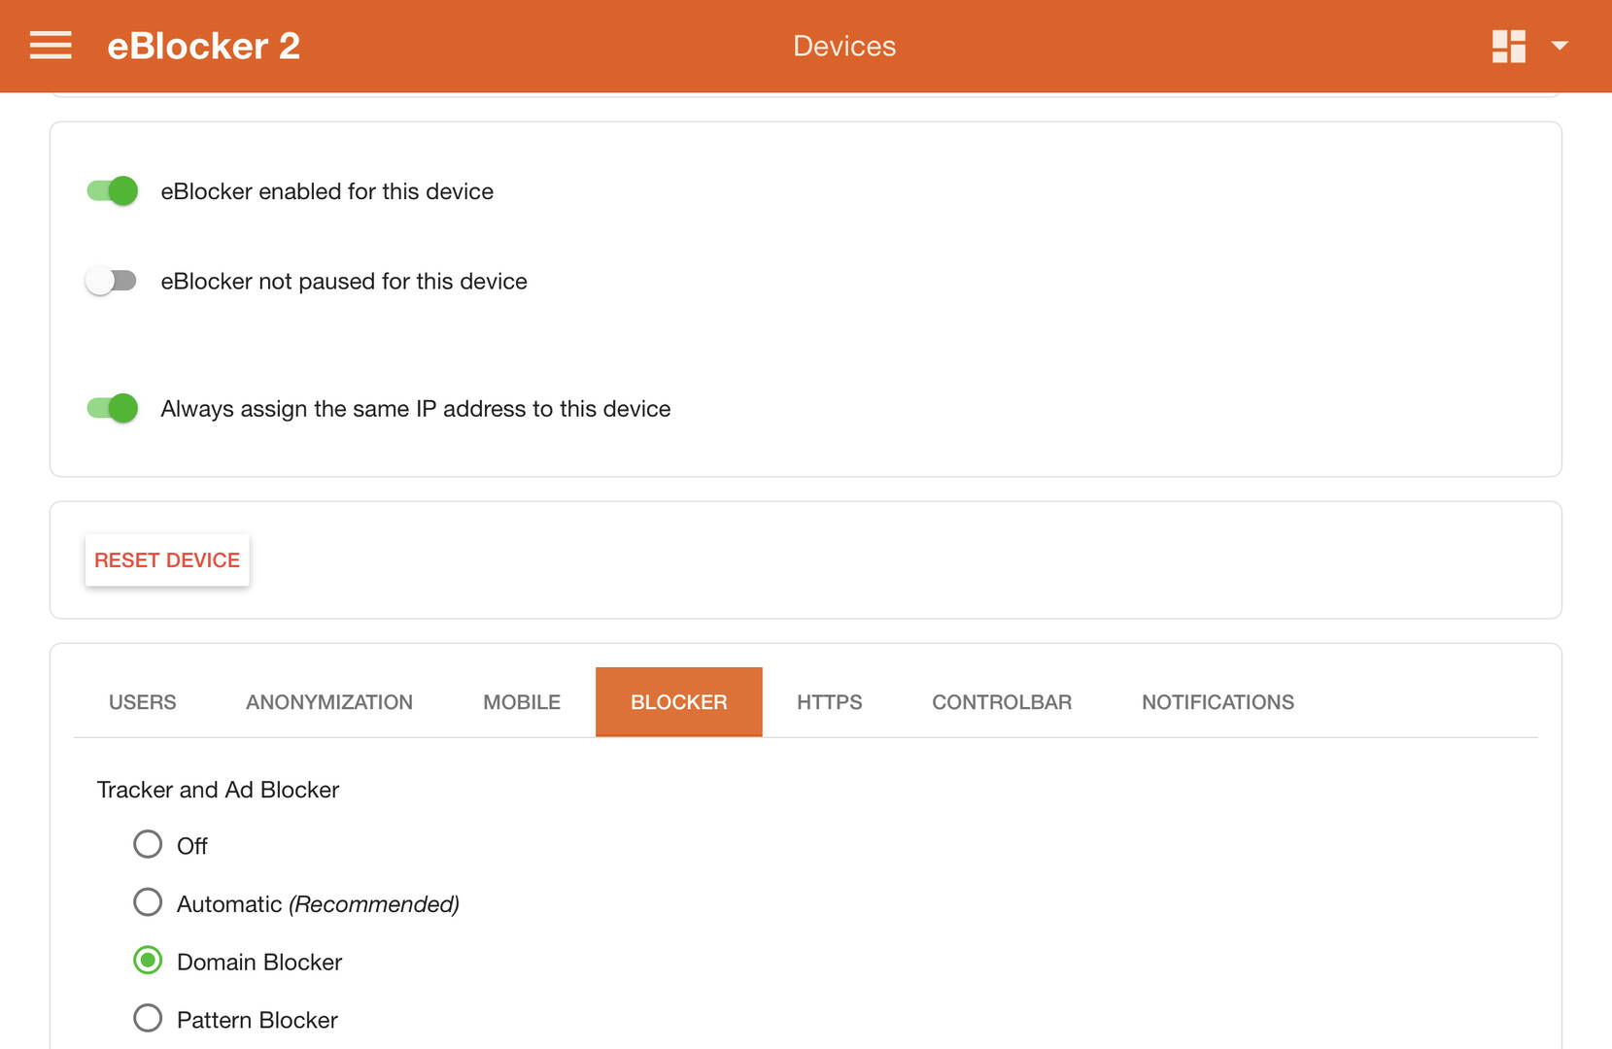Expand the dropdown arrow beside the dashboard icon
The image size is (1612, 1049).
1560,46
